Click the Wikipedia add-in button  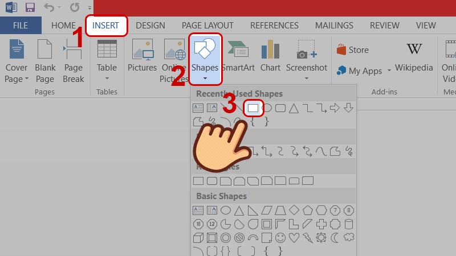point(414,57)
